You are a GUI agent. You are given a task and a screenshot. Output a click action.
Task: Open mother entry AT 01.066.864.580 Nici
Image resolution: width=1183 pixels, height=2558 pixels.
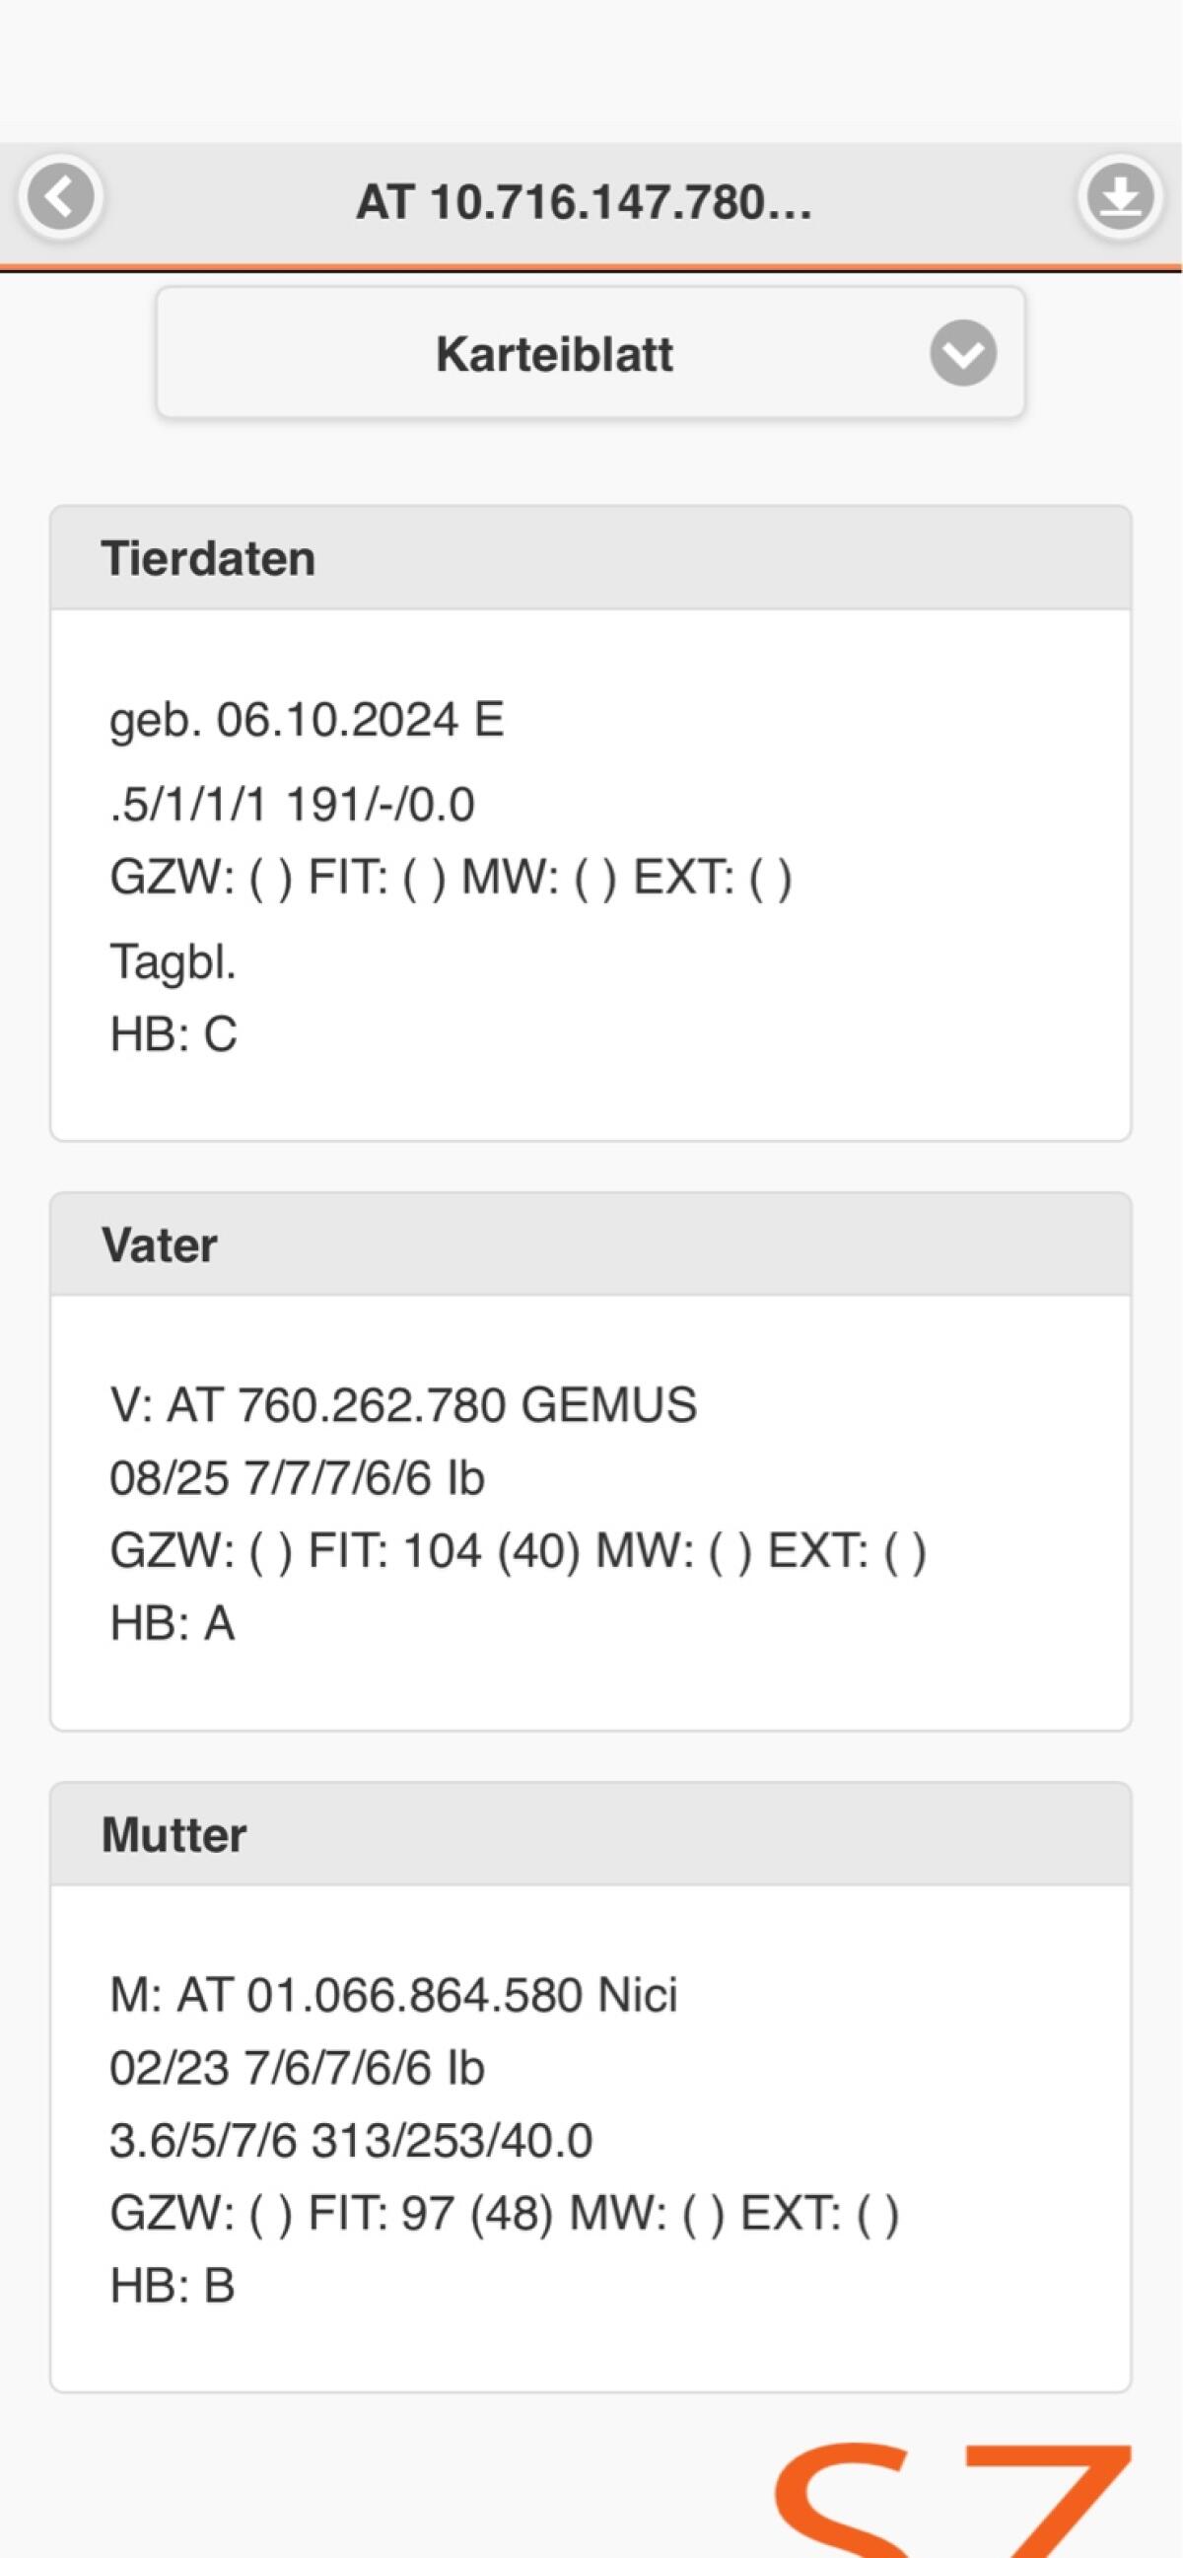(393, 1995)
